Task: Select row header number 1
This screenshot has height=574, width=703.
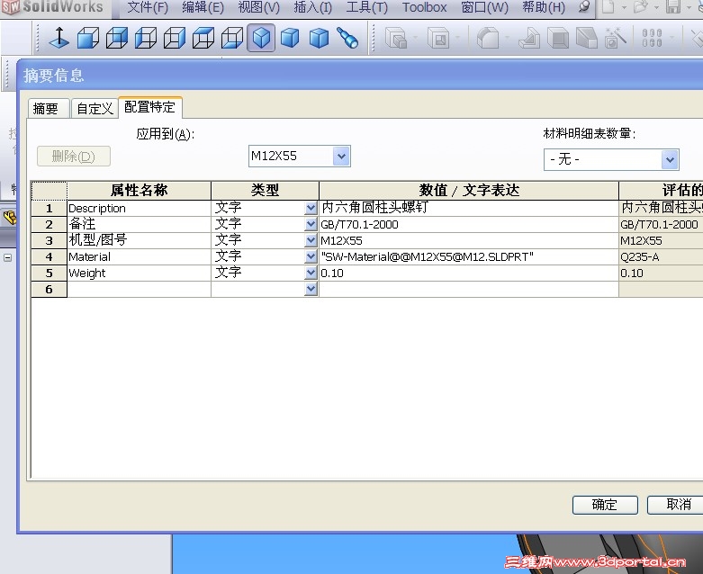Action: 49,208
